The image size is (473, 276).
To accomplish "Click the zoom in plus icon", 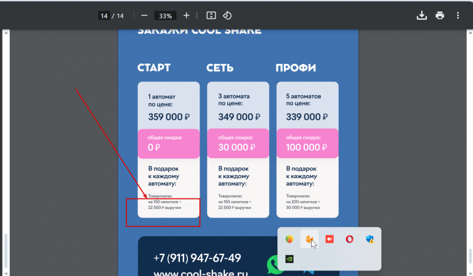I will coord(187,15).
